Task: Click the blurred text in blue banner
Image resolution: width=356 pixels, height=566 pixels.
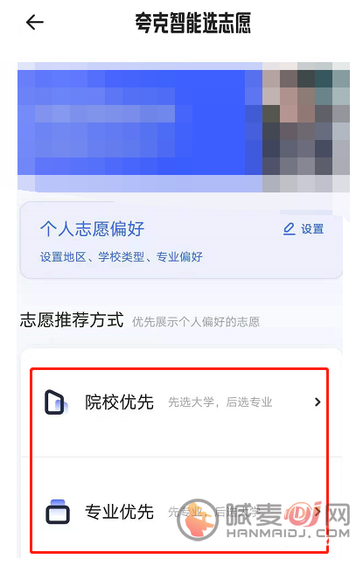Action: [x=105, y=114]
